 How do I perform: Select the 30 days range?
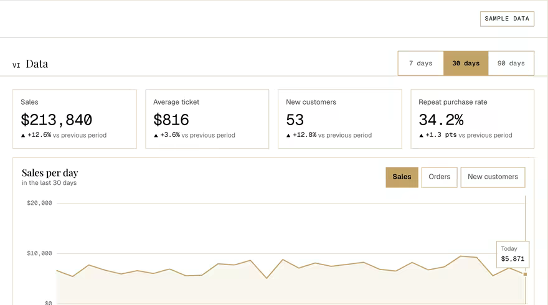pyautogui.click(x=466, y=63)
